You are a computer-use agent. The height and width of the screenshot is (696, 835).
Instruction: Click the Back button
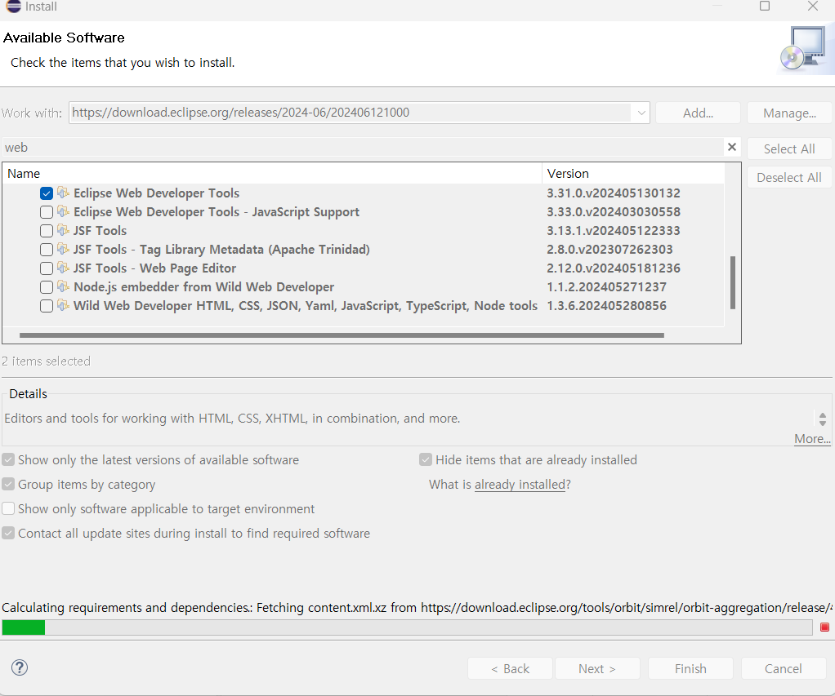point(510,668)
